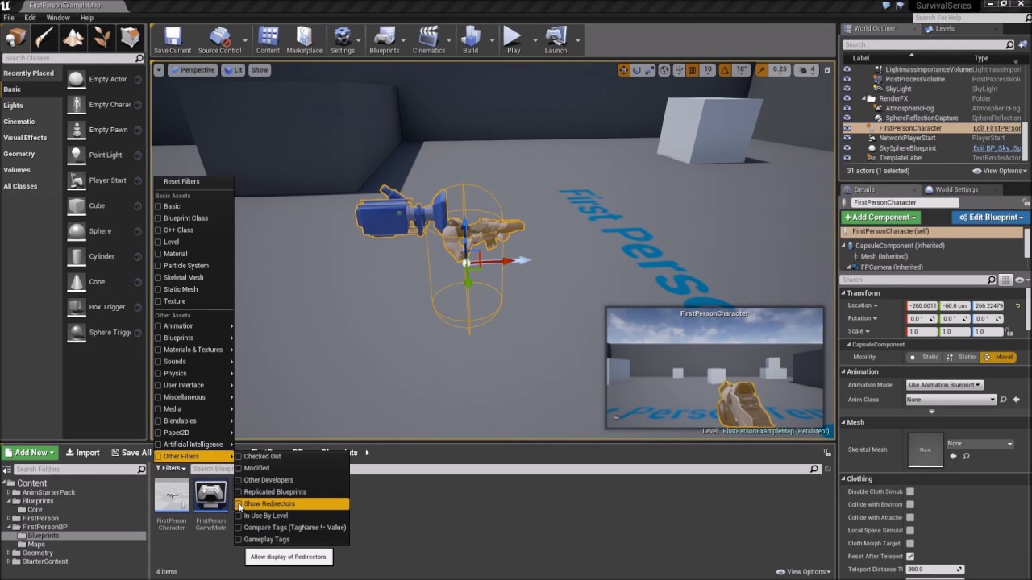1032x580 pixels.
Task: Open the Lit view mode menu
Action: pos(234,70)
